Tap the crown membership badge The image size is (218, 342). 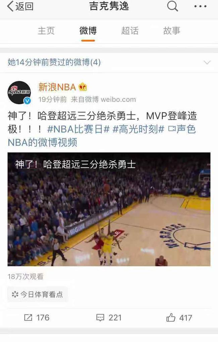(83, 87)
